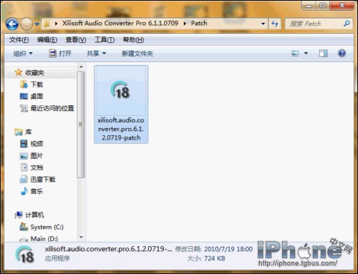
Task: Click the file name in details pane
Action: [108, 249]
